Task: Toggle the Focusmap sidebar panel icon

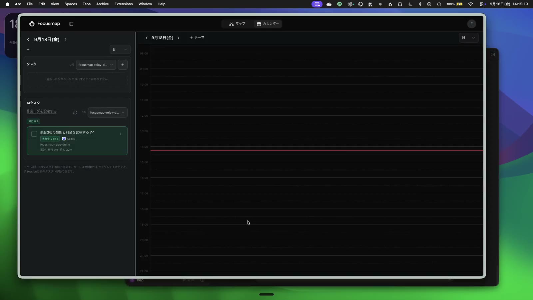Action: [71, 24]
